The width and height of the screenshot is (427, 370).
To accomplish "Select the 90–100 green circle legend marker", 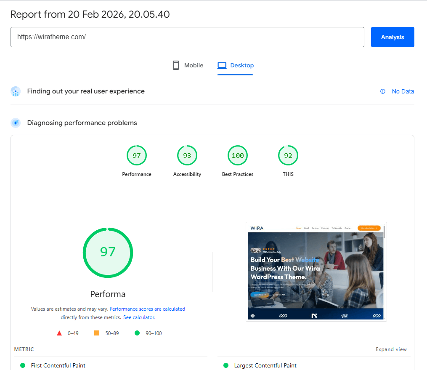I will [136, 333].
